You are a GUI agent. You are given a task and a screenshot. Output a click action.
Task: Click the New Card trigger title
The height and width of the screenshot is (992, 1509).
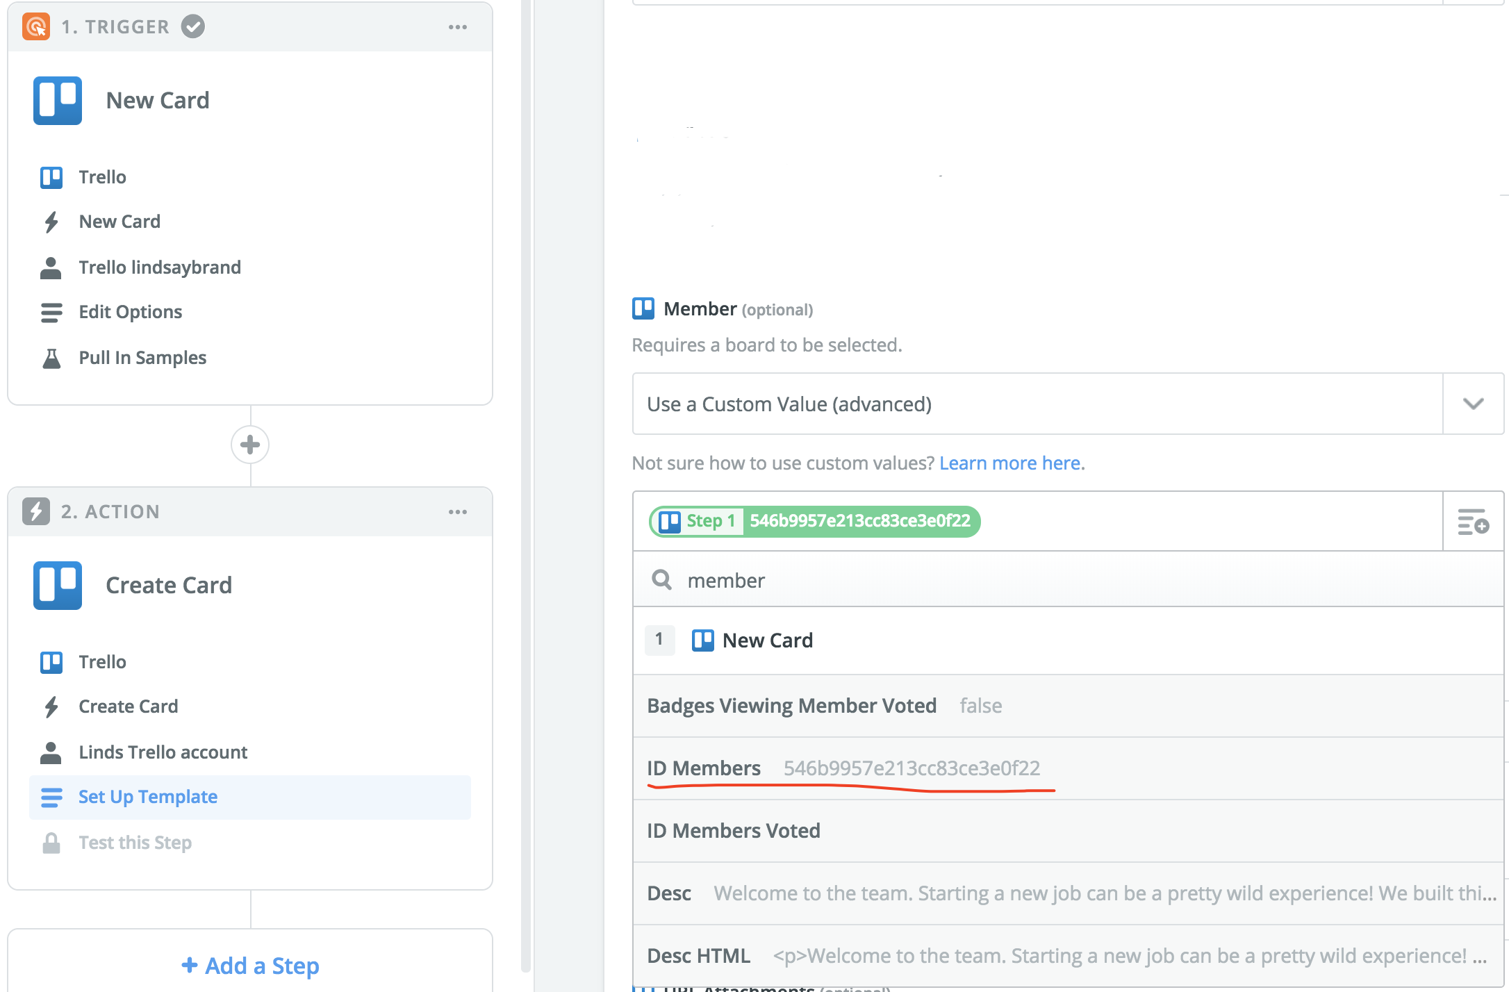tap(158, 101)
